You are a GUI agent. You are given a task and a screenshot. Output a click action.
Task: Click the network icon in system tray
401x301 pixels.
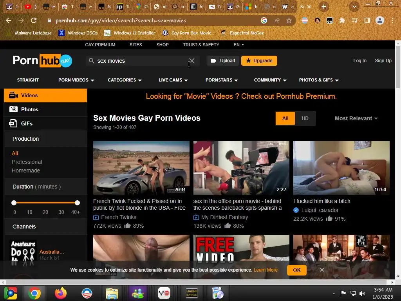click(353, 293)
